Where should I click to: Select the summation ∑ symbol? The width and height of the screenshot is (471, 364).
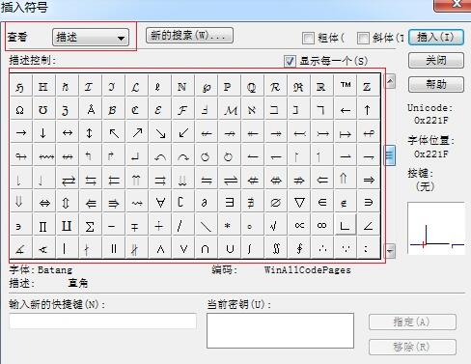(x=90, y=226)
